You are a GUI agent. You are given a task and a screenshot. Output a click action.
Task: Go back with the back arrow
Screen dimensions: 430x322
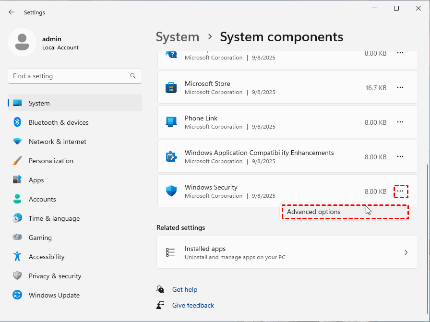(x=12, y=12)
